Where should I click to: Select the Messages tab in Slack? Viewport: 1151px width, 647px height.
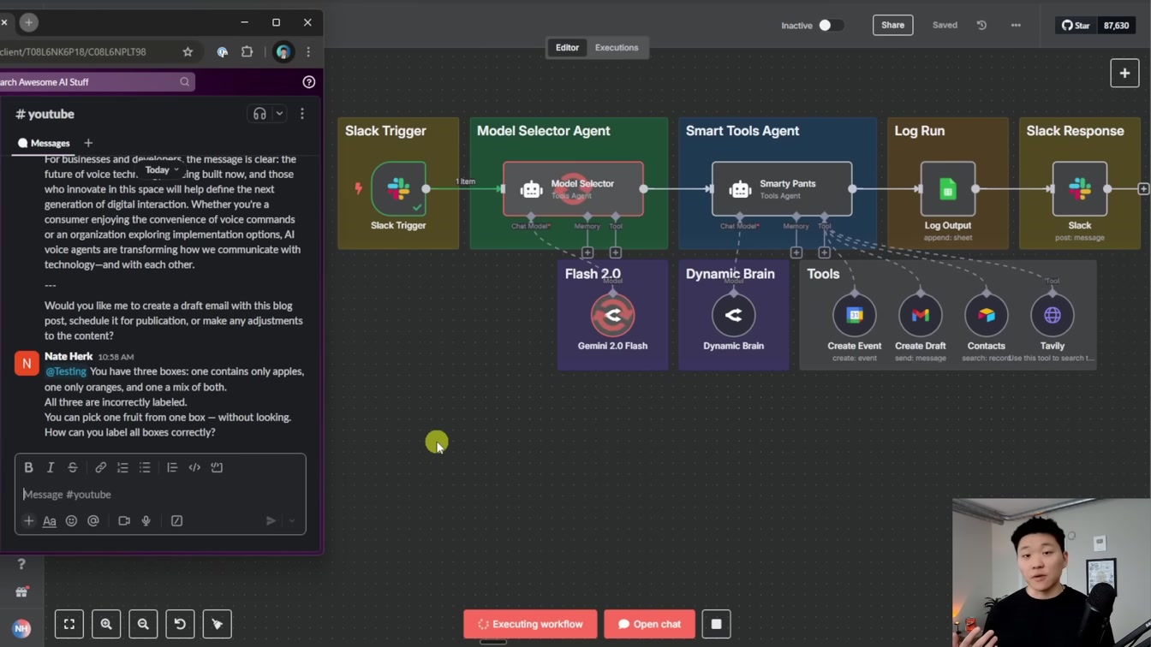(x=45, y=143)
